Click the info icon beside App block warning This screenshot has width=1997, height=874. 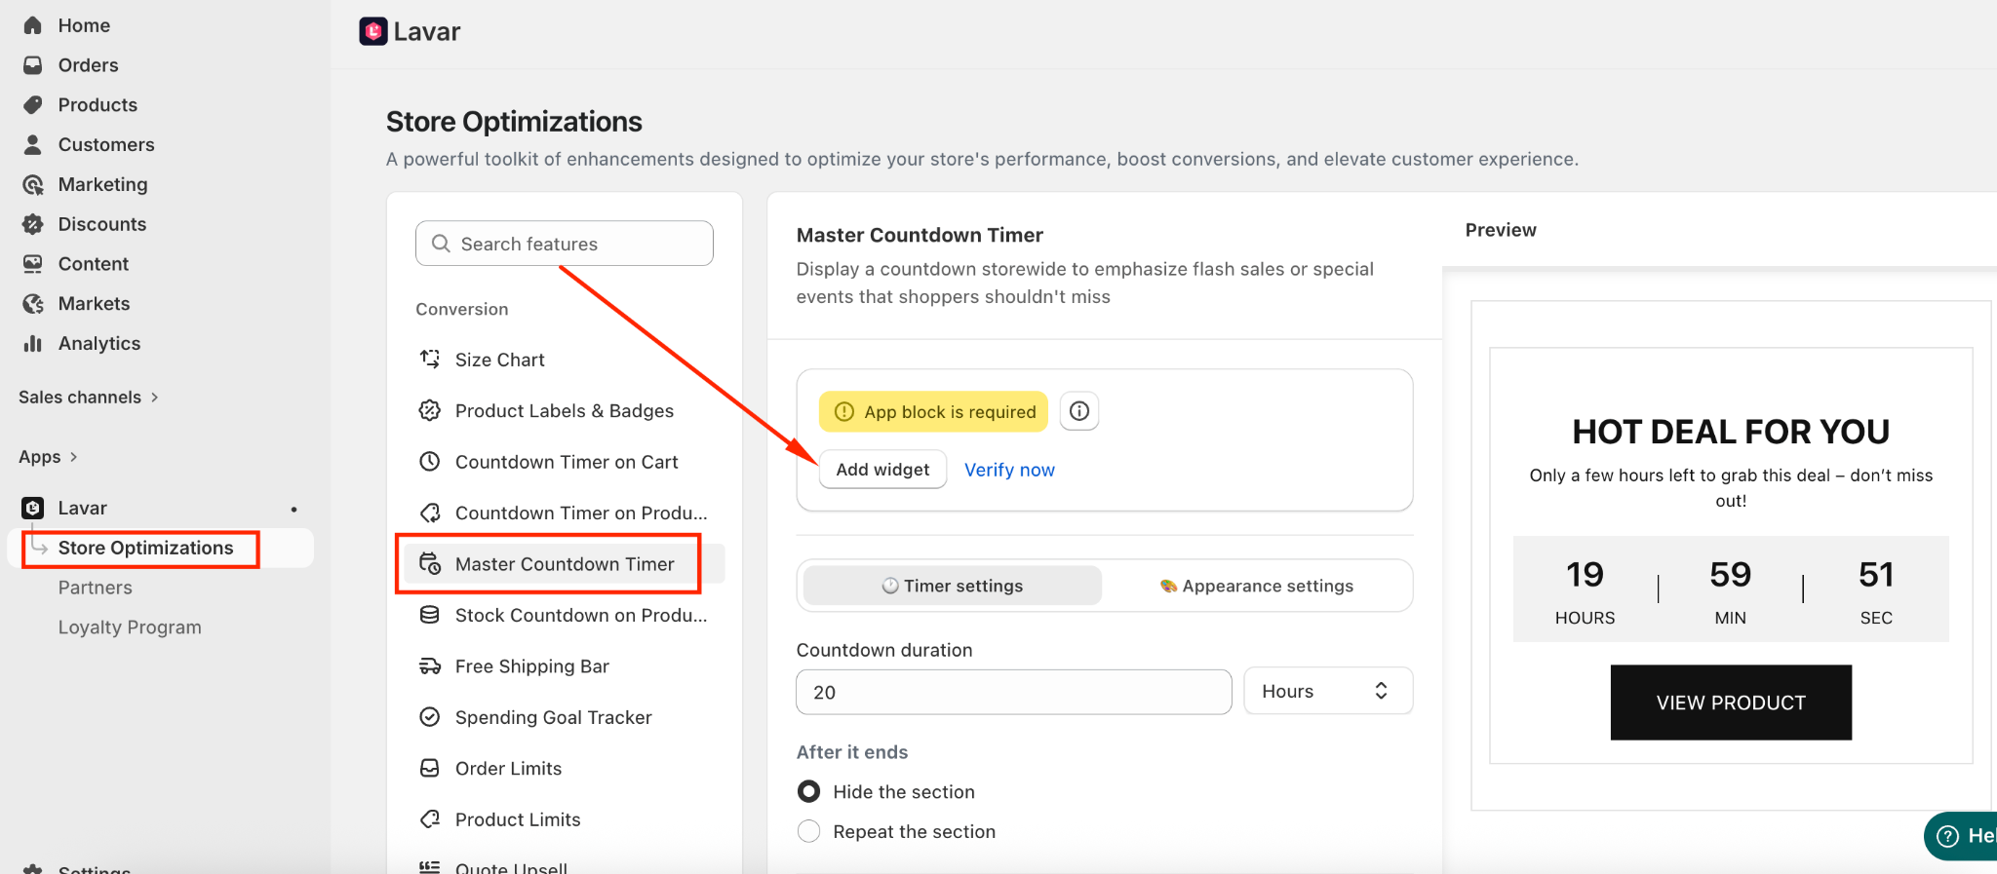(x=1079, y=411)
